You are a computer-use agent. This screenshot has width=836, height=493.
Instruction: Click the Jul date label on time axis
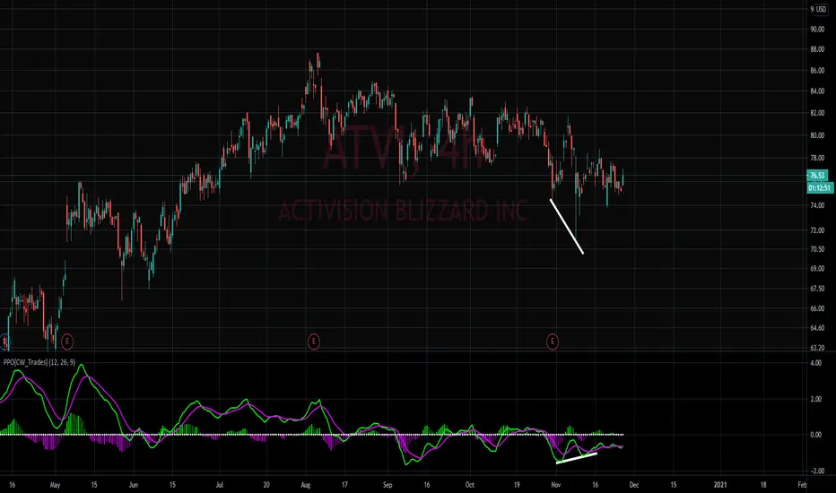tap(219, 485)
